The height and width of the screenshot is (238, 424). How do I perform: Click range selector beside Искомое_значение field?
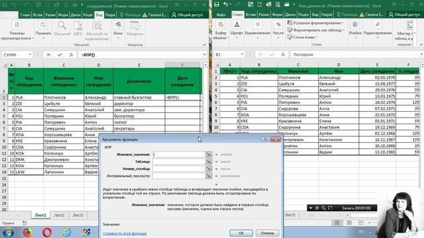(209, 154)
